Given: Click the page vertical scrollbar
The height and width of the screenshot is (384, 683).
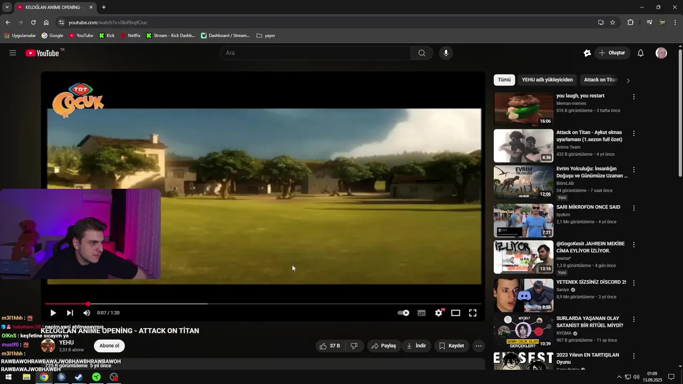Looking at the screenshot, I should [680, 112].
